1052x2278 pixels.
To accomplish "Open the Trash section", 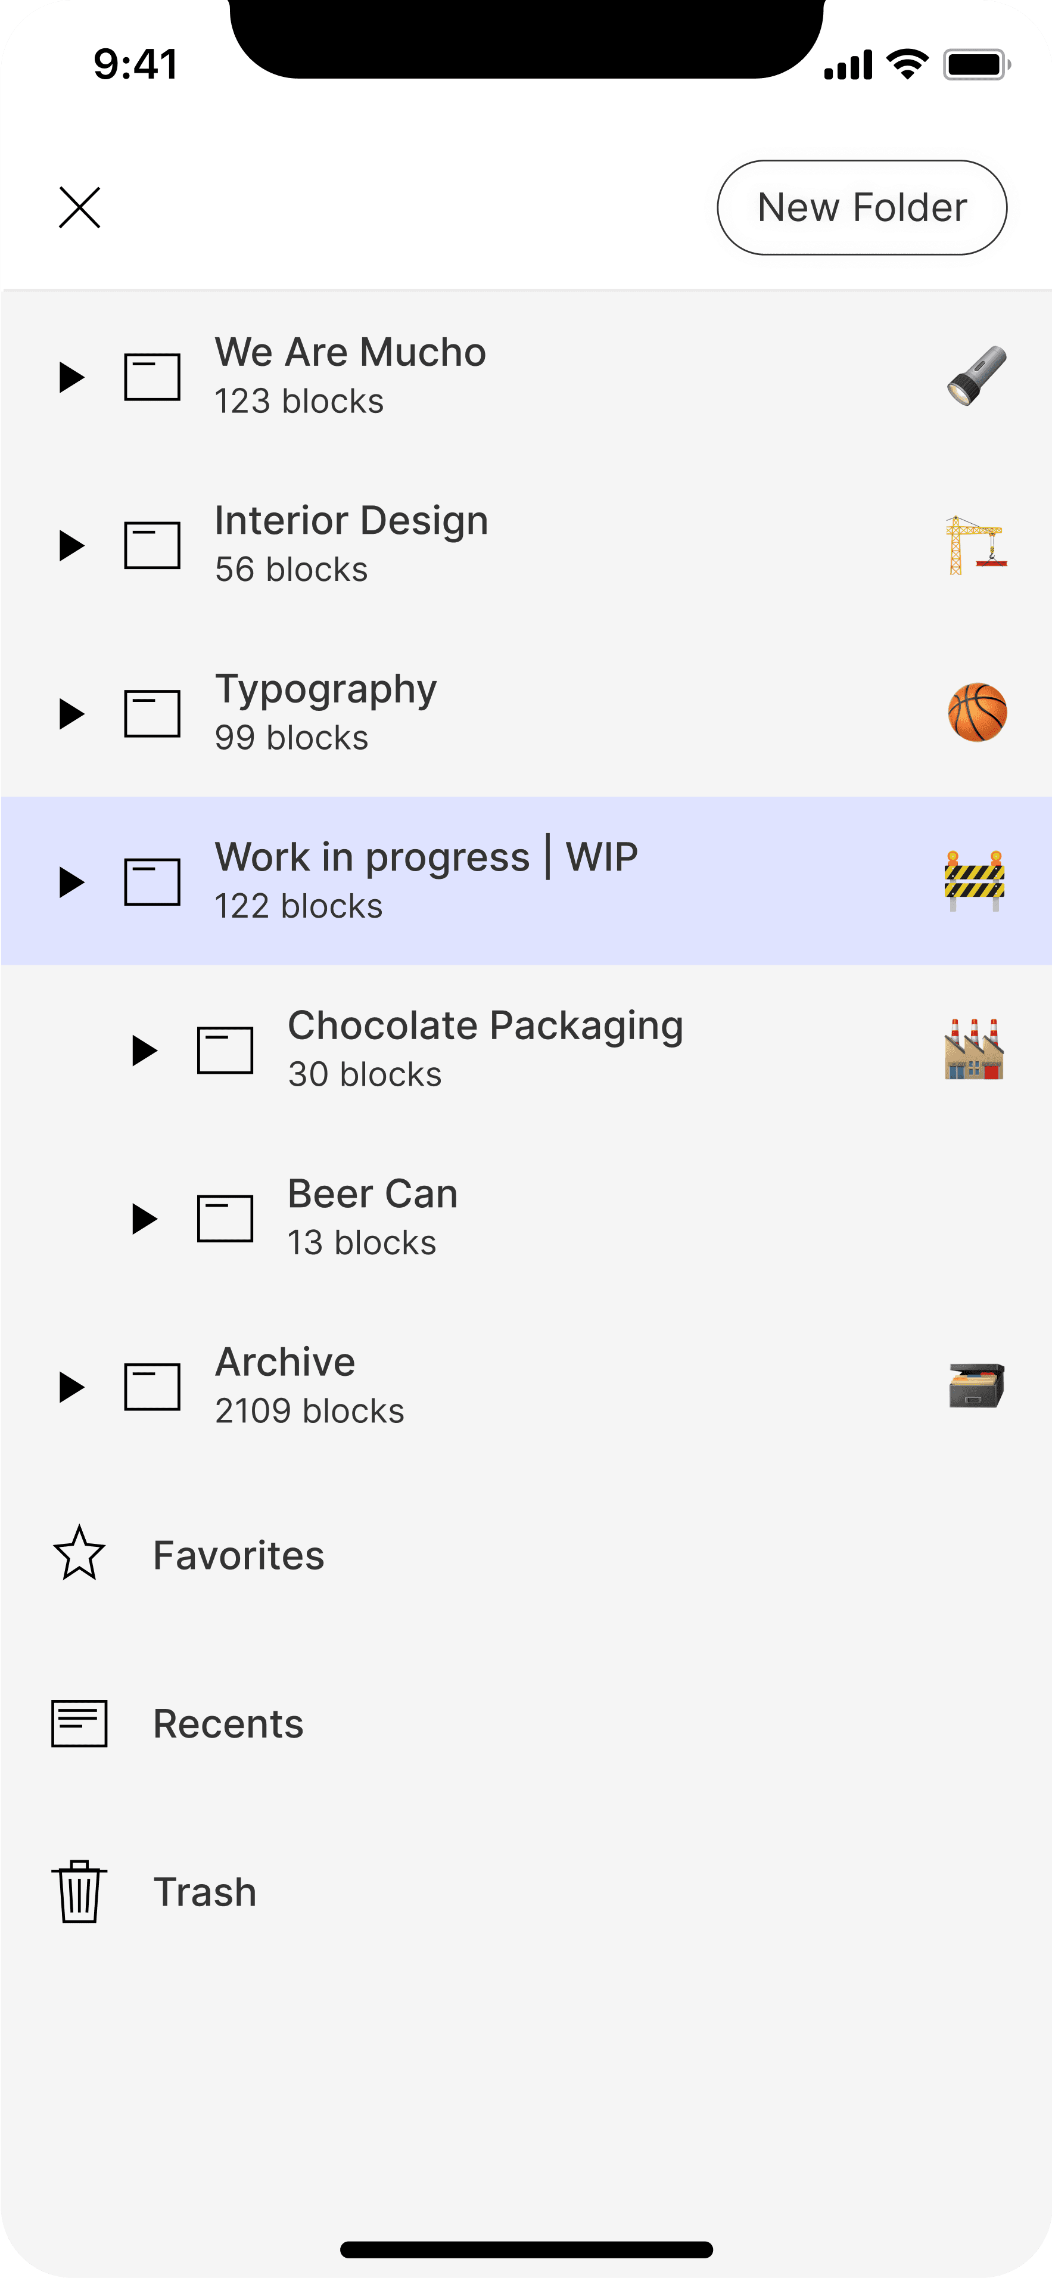I will click(526, 1891).
